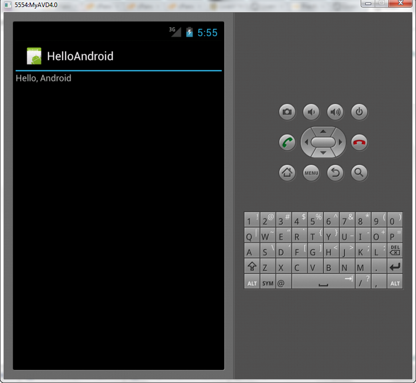Click the 3G signal icon
The width and height of the screenshot is (416, 383).
(x=175, y=32)
